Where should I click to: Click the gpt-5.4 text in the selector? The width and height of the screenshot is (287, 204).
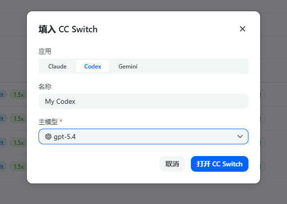click(x=64, y=136)
